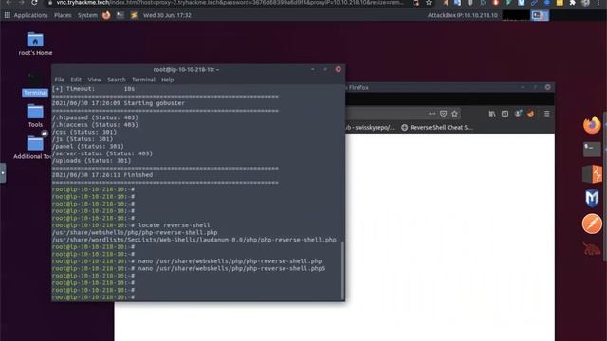This screenshot has height=341, width=607.
Task: Open the terminal Search menu
Action: pos(116,80)
